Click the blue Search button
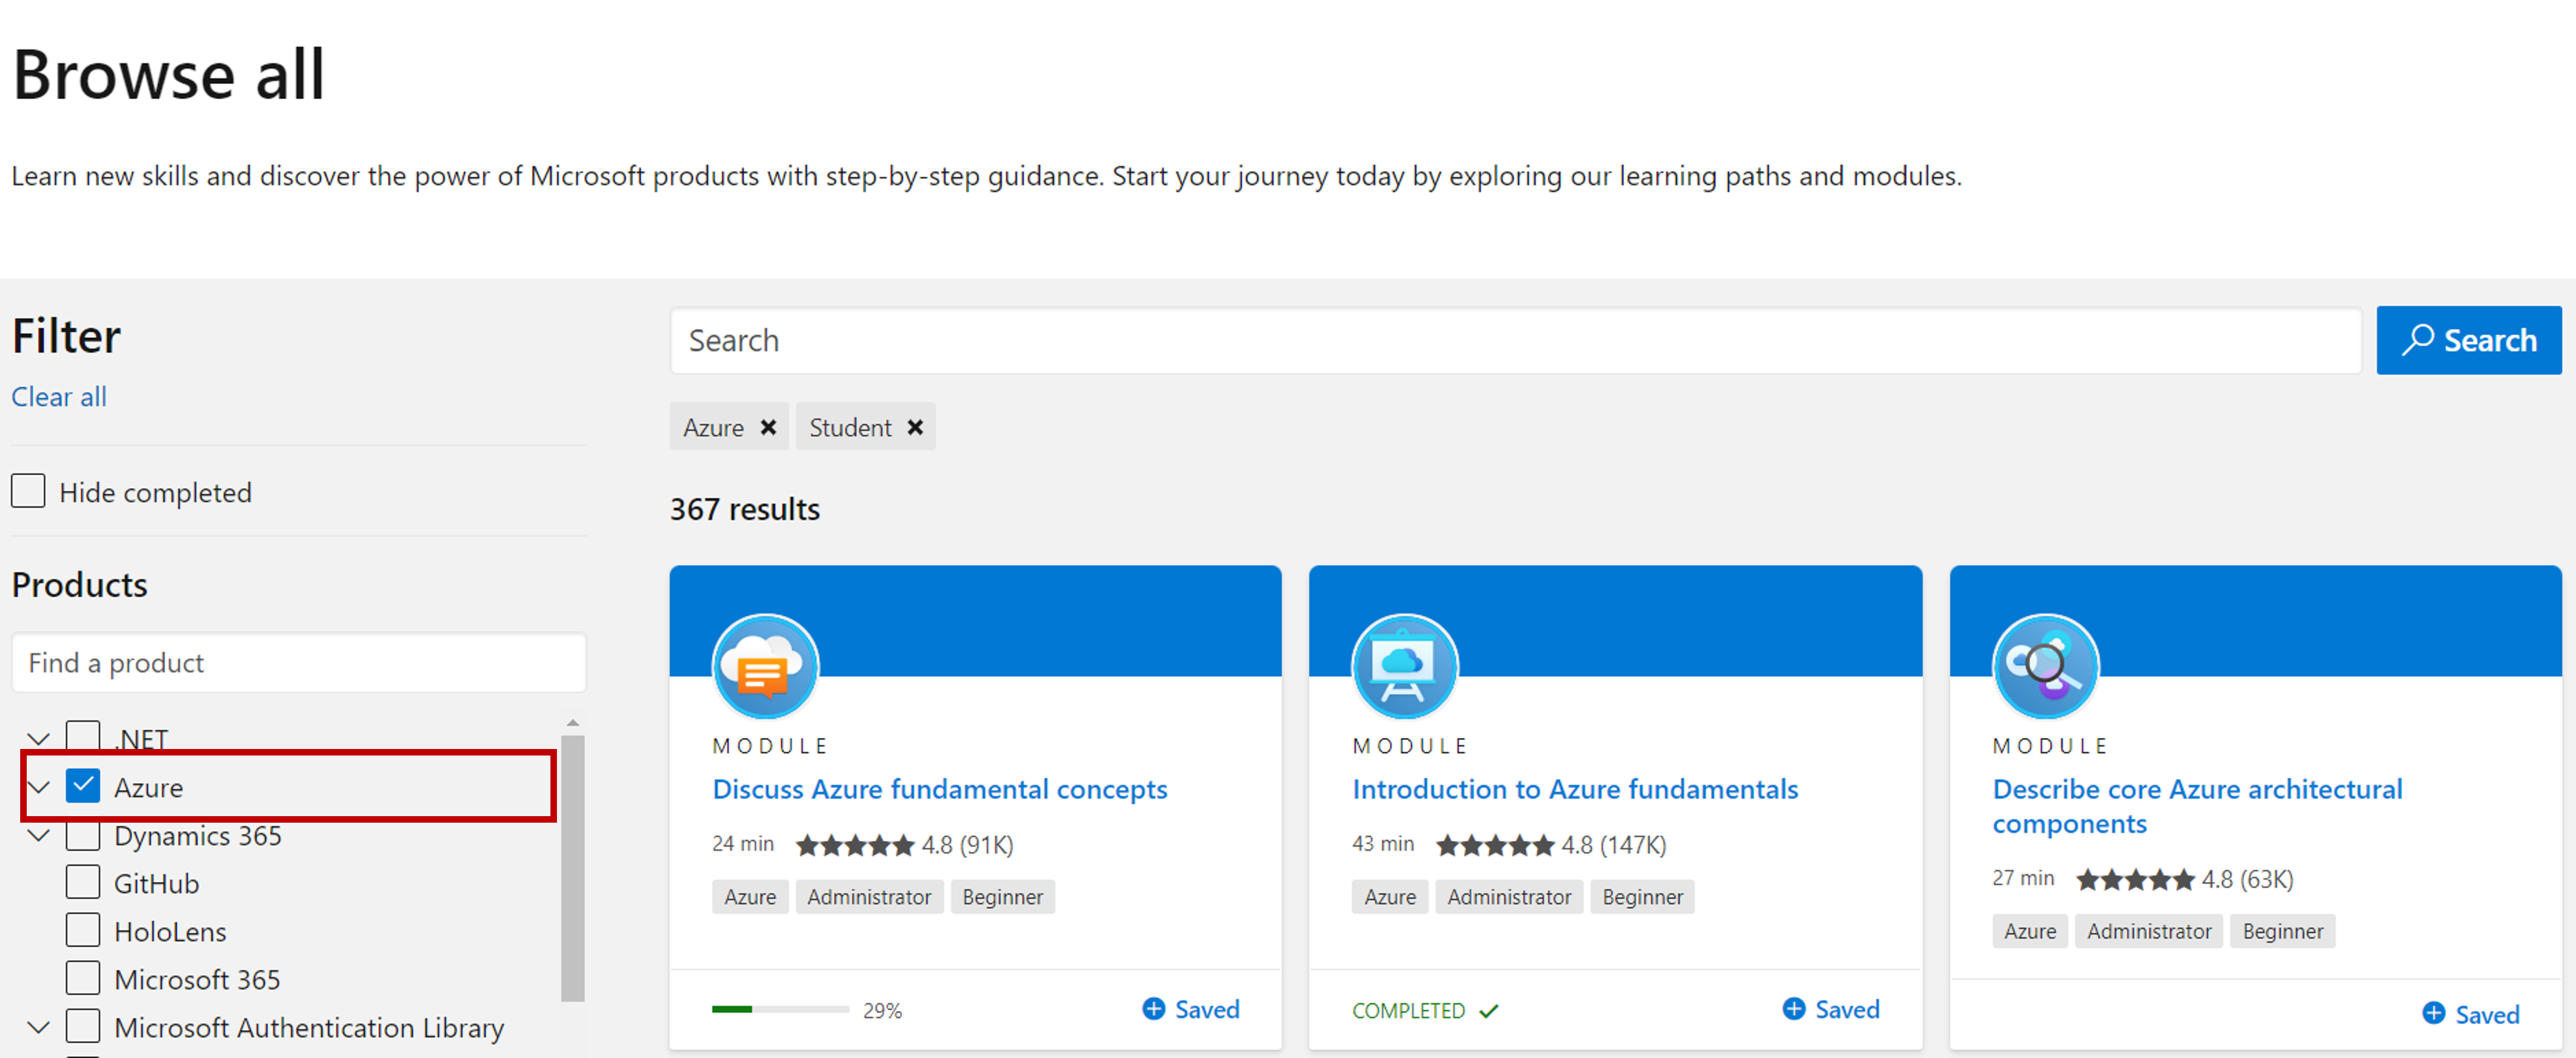The image size is (2576, 1058). point(2468,340)
